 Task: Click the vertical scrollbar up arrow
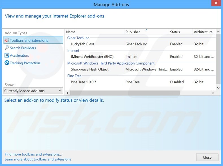(218, 32)
